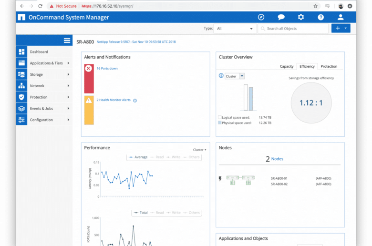Switch to the Capacity tab
Image resolution: width=372 pixels, height=246 pixels.
tap(287, 66)
